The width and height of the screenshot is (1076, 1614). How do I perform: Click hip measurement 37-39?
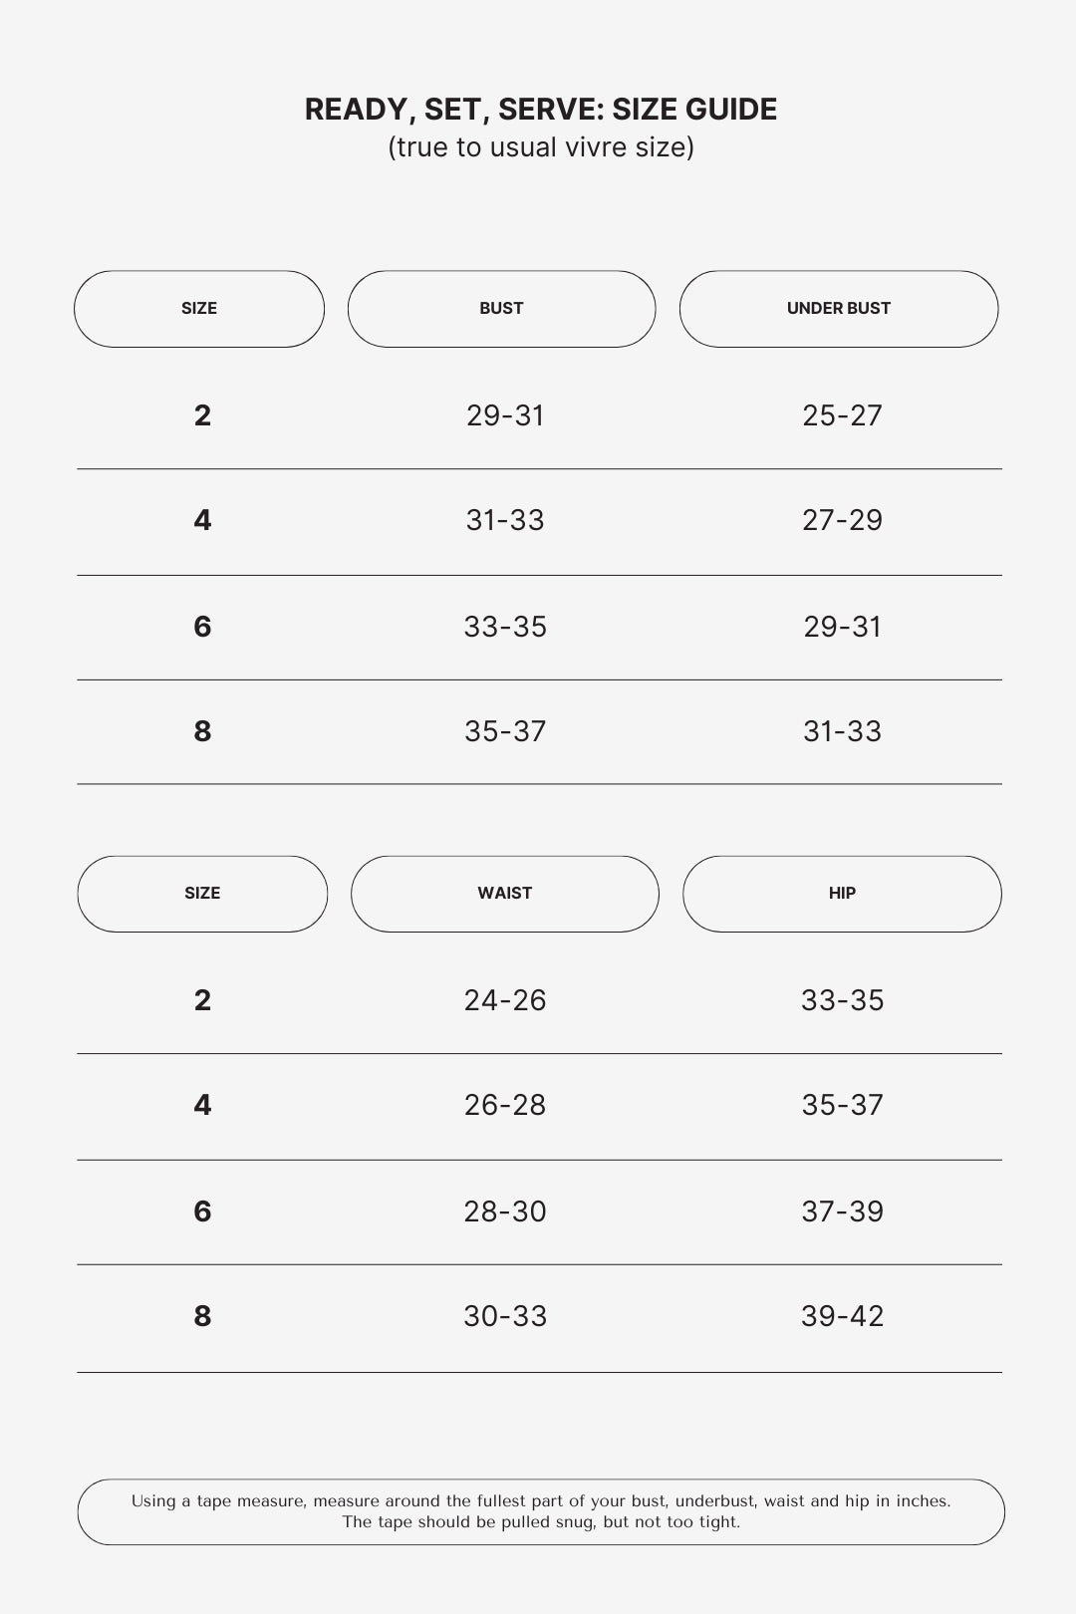click(x=842, y=1211)
